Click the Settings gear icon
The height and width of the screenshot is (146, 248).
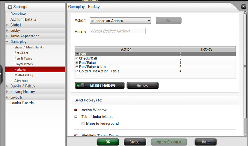coord(10,7)
